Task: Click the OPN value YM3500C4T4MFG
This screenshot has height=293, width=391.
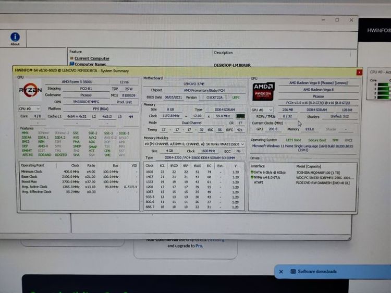Action: [86, 102]
